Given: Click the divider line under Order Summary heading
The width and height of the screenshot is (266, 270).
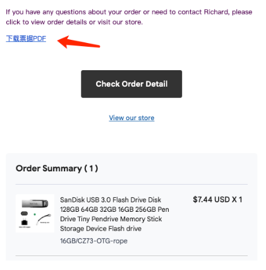Looking at the screenshot, I should (x=131, y=184).
